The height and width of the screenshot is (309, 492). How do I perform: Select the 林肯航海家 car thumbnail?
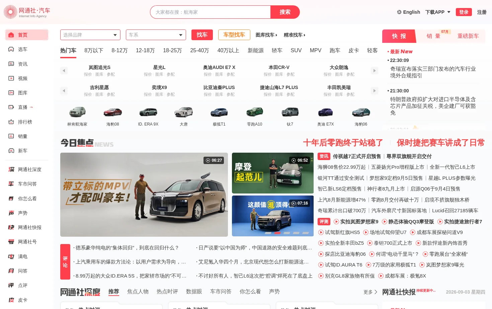(77, 112)
